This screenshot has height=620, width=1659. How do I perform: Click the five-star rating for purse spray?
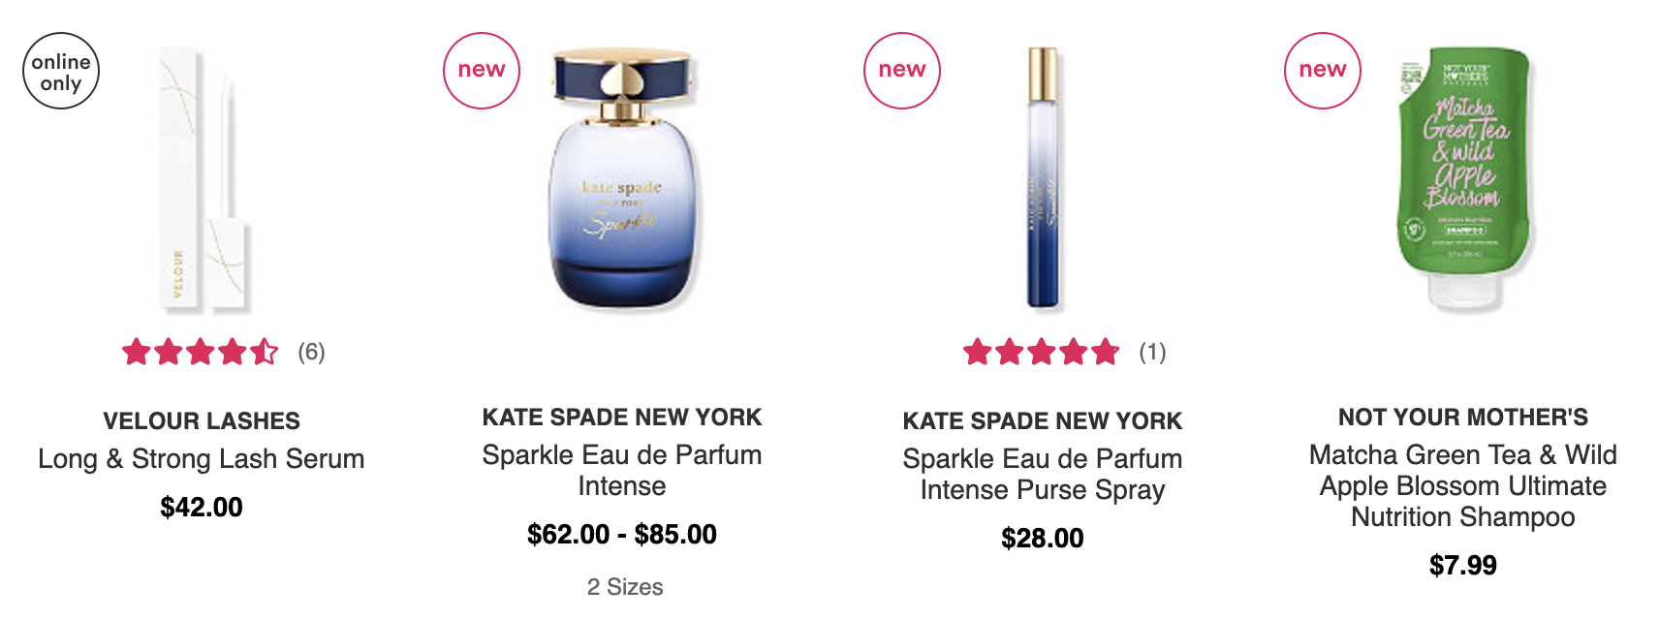click(1042, 352)
